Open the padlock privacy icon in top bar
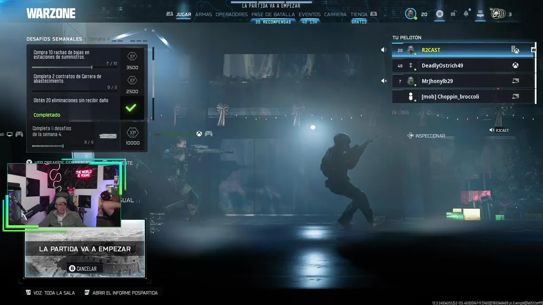543x305 pixels. [453, 14]
